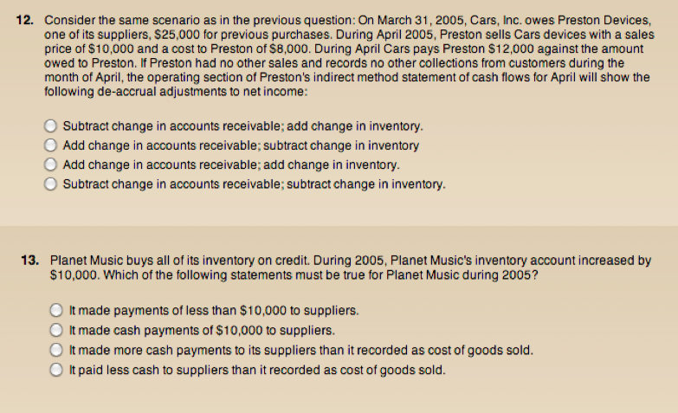
Task: Choose radio 'It made cash payments of $10,000 to suppliers'
Action: click(x=56, y=331)
